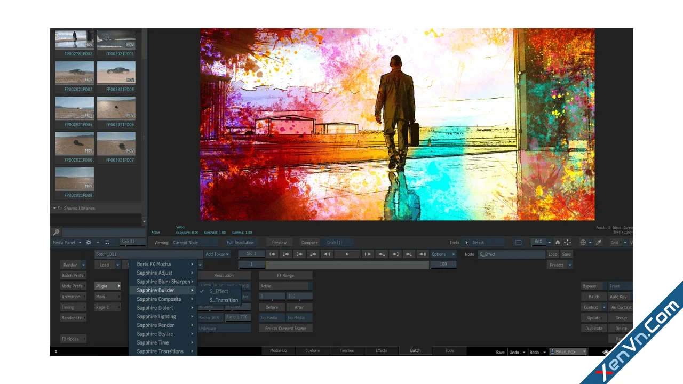The height and width of the screenshot is (384, 683).
Task: Click the arrow Select tool field
Action: (484, 243)
